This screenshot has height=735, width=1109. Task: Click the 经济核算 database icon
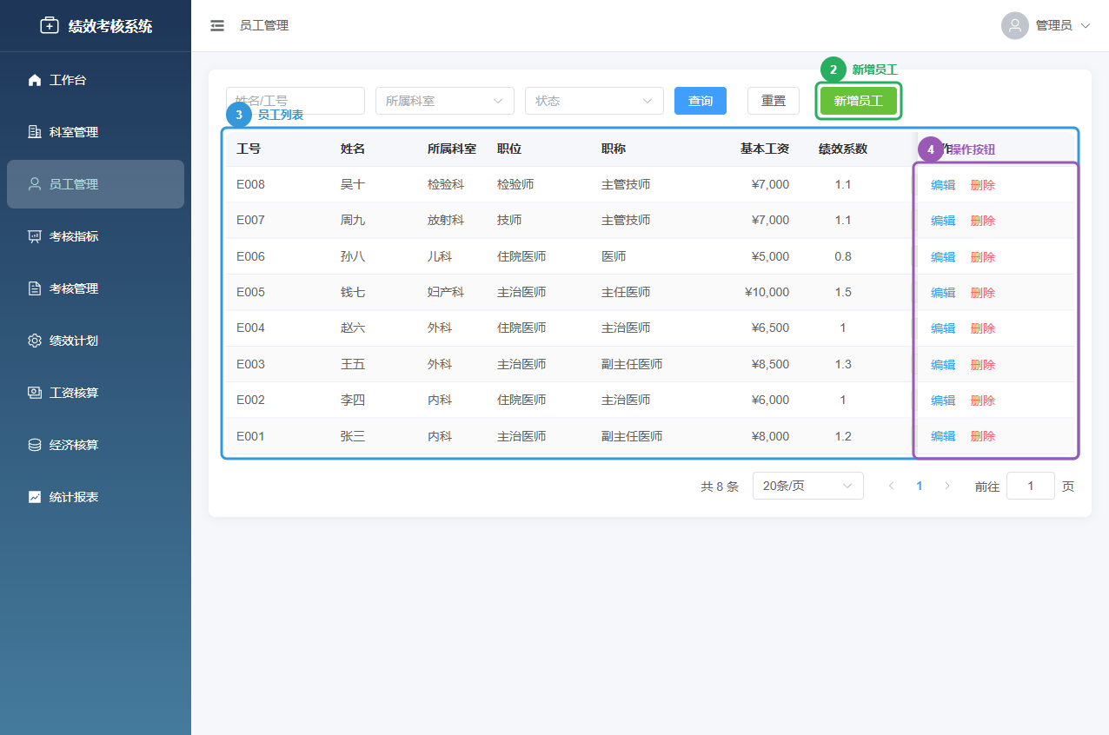35,444
